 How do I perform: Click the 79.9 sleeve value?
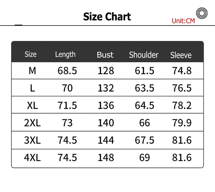tap(182, 123)
